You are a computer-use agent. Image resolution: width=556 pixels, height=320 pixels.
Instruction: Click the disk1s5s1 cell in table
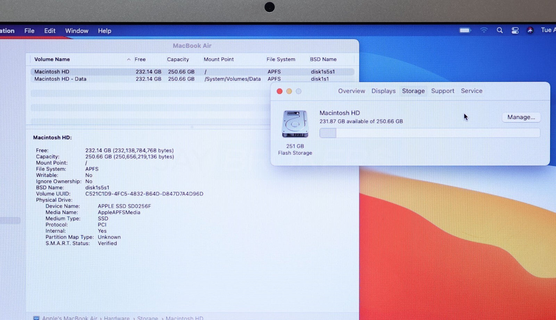click(x=323, y=72)
